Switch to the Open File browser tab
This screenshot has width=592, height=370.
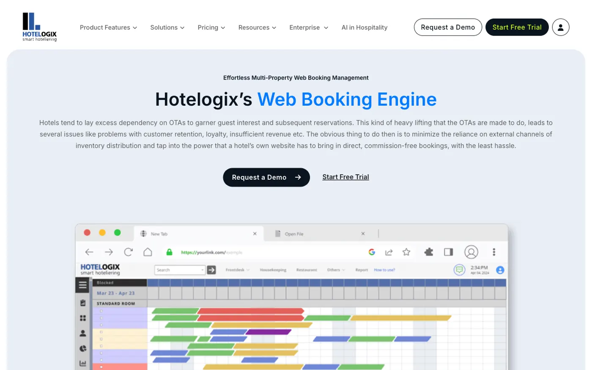pyautogui.click(x=321, y=233)
